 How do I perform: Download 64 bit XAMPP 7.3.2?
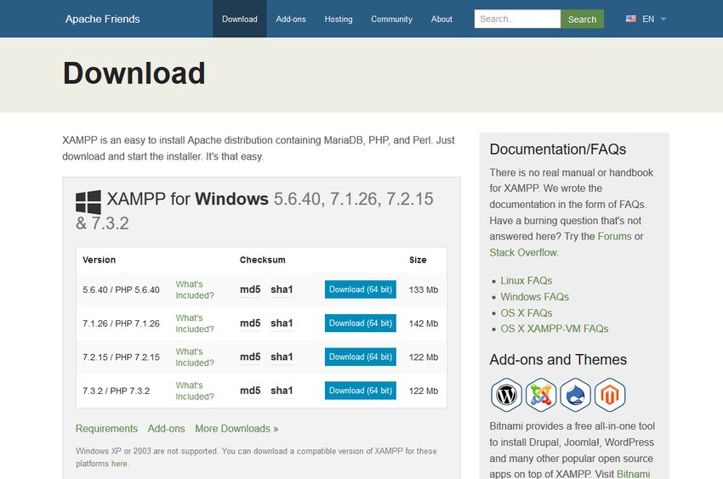tap(361, 391)
